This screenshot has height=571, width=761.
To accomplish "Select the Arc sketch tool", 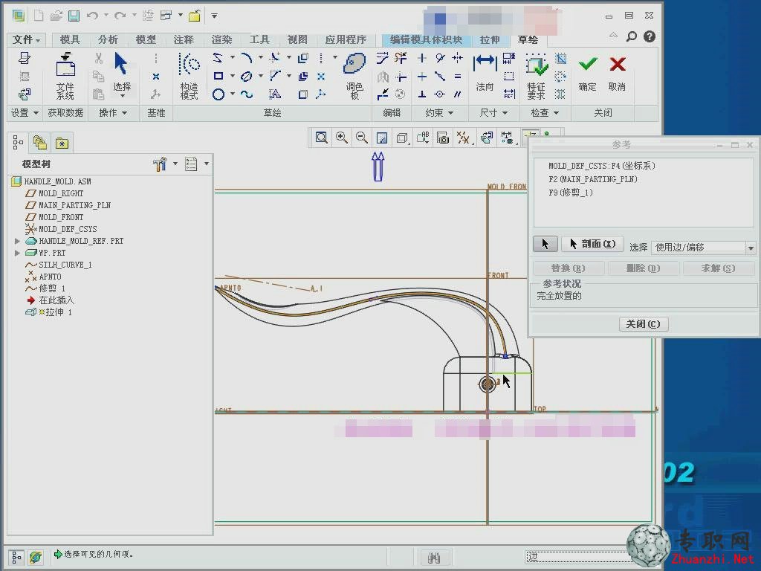I will tap(247, 58).
